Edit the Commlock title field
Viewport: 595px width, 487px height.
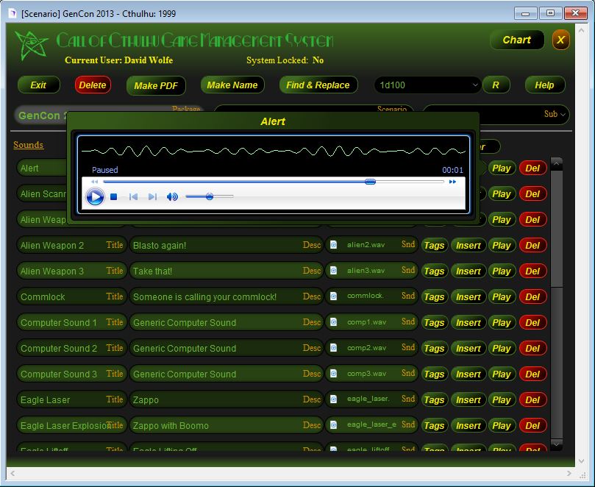pos(72,296)
